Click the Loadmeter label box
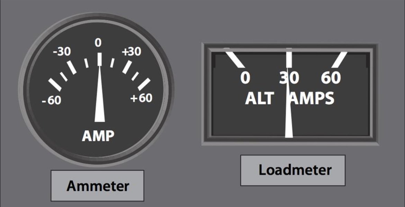The image size is (405, 207). pos(293,170)
